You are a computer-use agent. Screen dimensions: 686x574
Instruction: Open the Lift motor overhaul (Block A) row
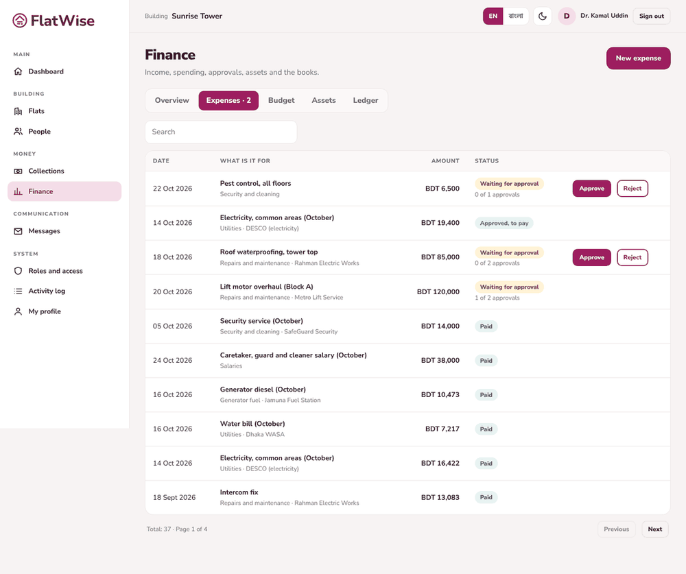(407, 292)
